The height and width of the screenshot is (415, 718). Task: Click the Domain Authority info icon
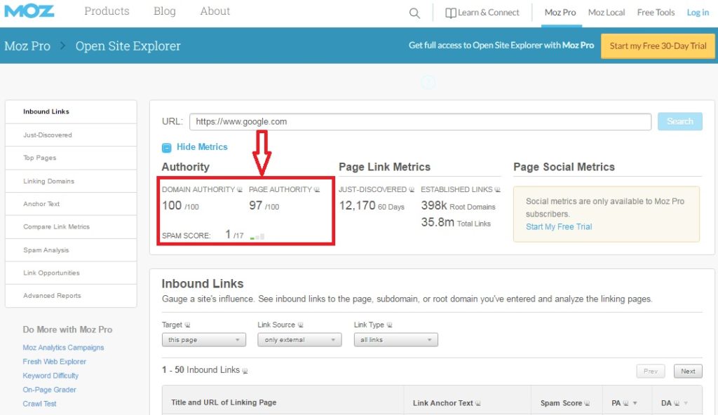(240, 190)
